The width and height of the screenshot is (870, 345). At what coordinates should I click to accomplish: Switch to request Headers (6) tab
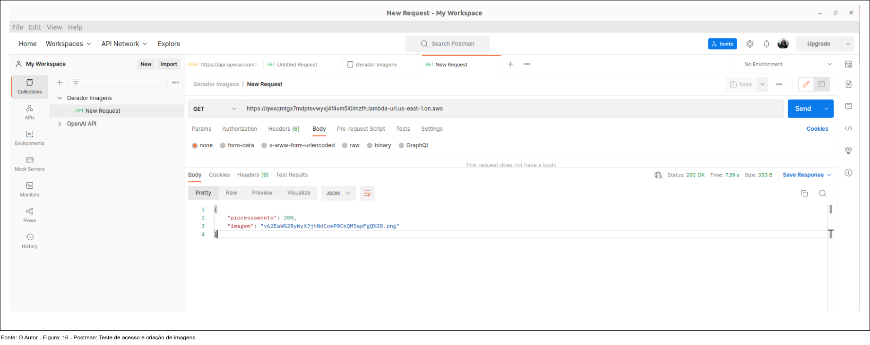(284, 129)
